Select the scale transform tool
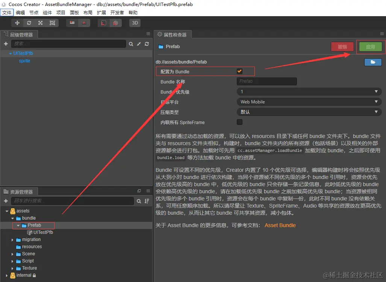 (x=40, y=23)
